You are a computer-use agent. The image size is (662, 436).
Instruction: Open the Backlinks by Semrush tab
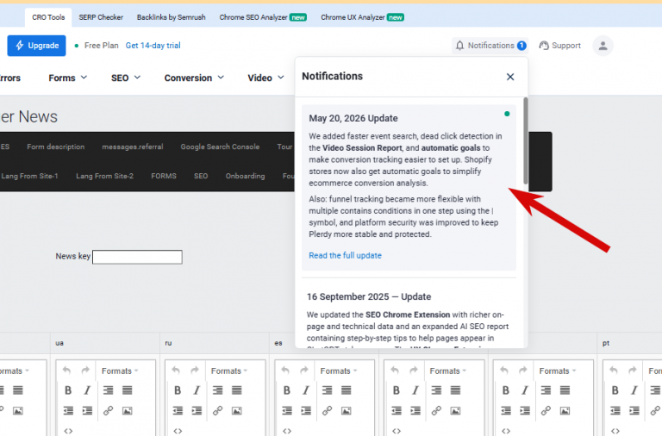pyautogui.click(x=171, y=17)
